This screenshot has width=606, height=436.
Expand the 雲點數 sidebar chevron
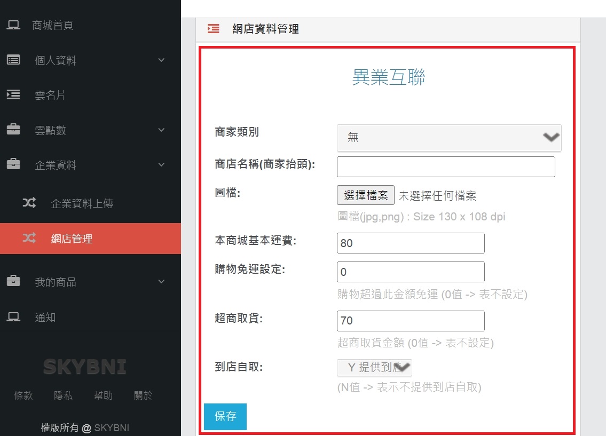162,130
